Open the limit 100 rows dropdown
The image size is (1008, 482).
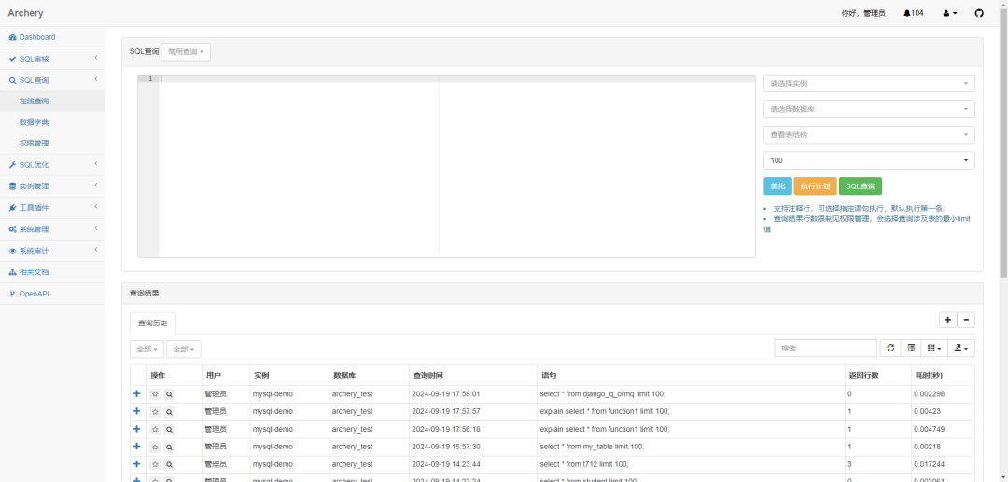[868, 160]
